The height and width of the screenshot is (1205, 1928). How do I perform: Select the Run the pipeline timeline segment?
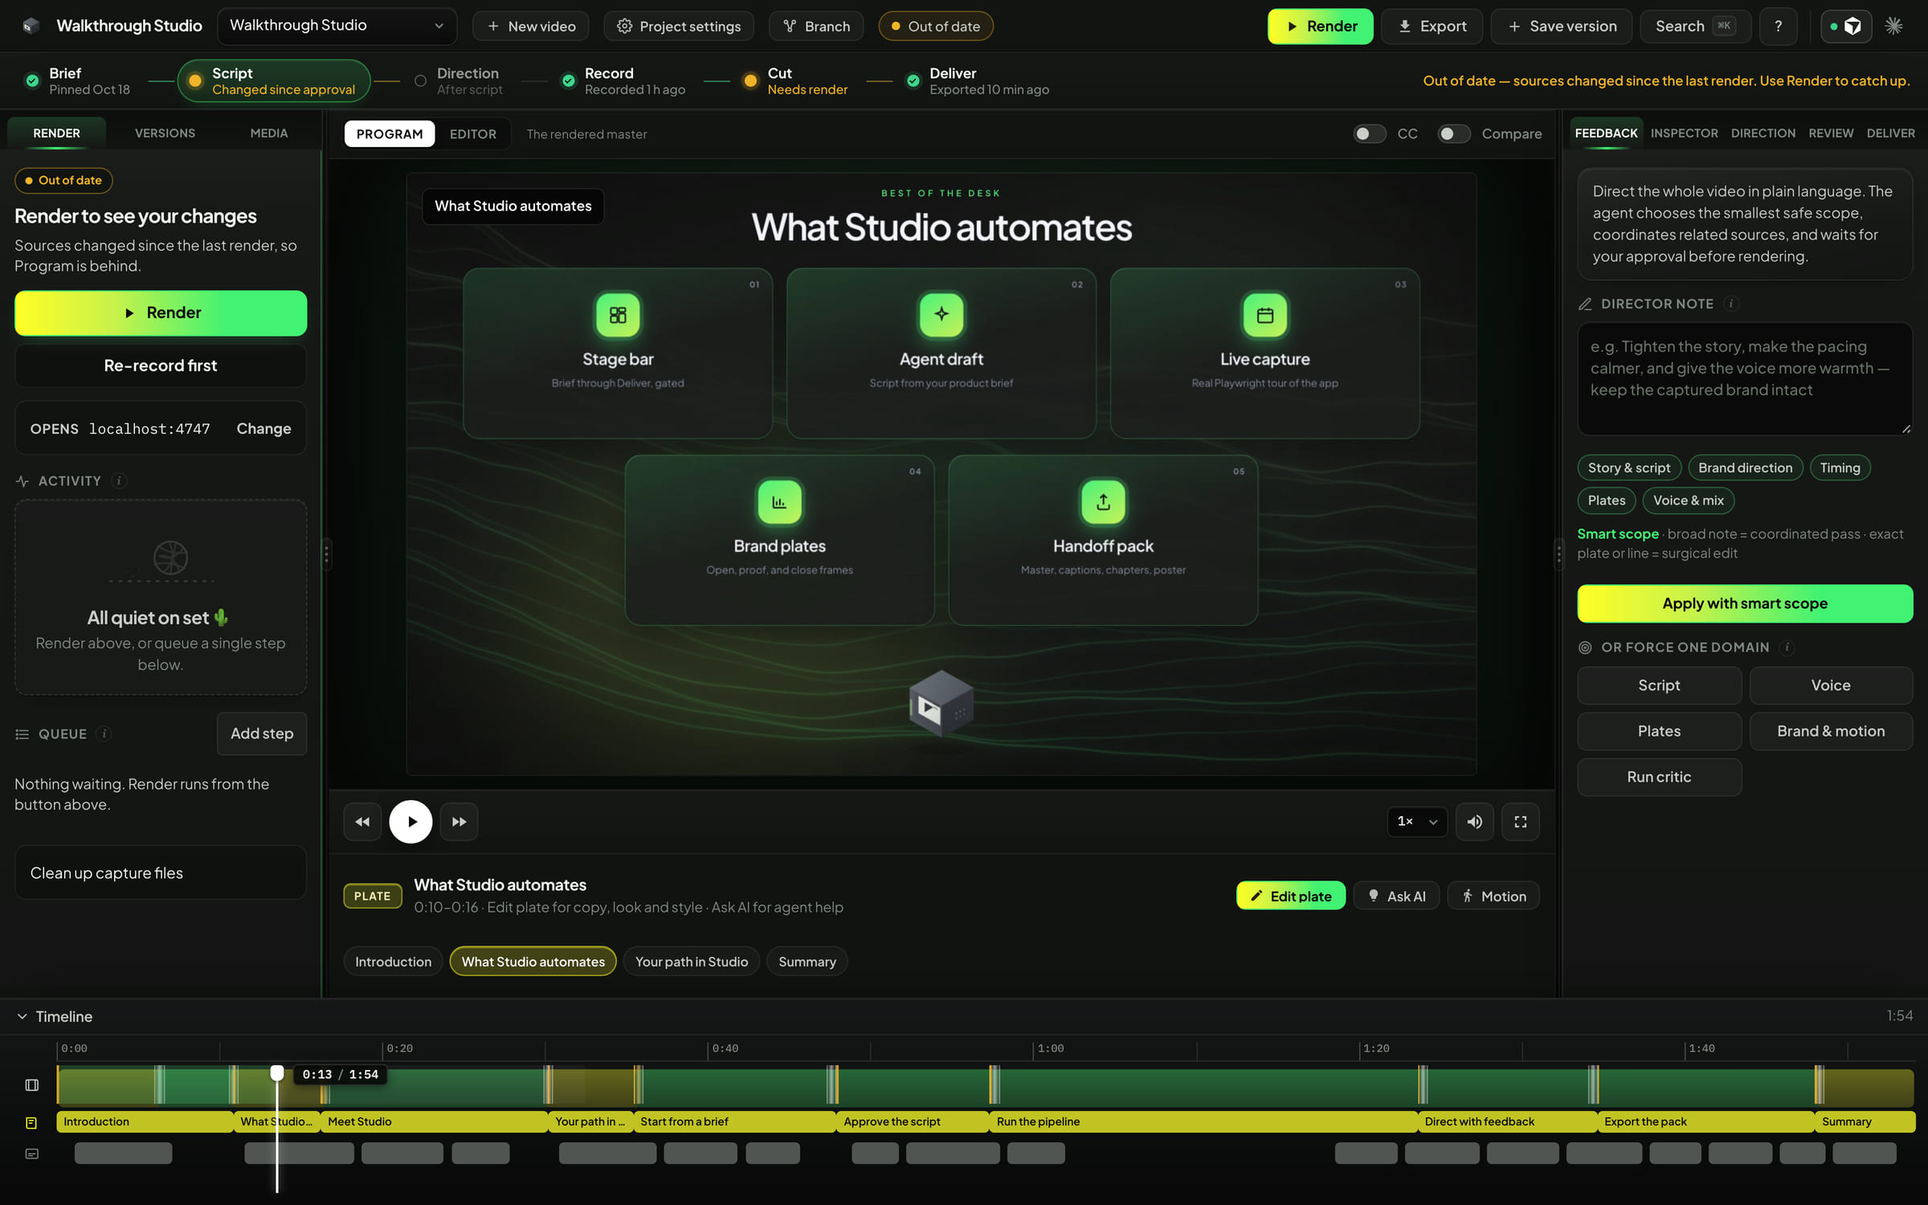pos(1203,1121)
